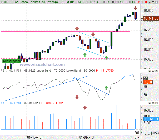
Task: Click the 5.000 volume axis label
Action: [x=147, y=123]
